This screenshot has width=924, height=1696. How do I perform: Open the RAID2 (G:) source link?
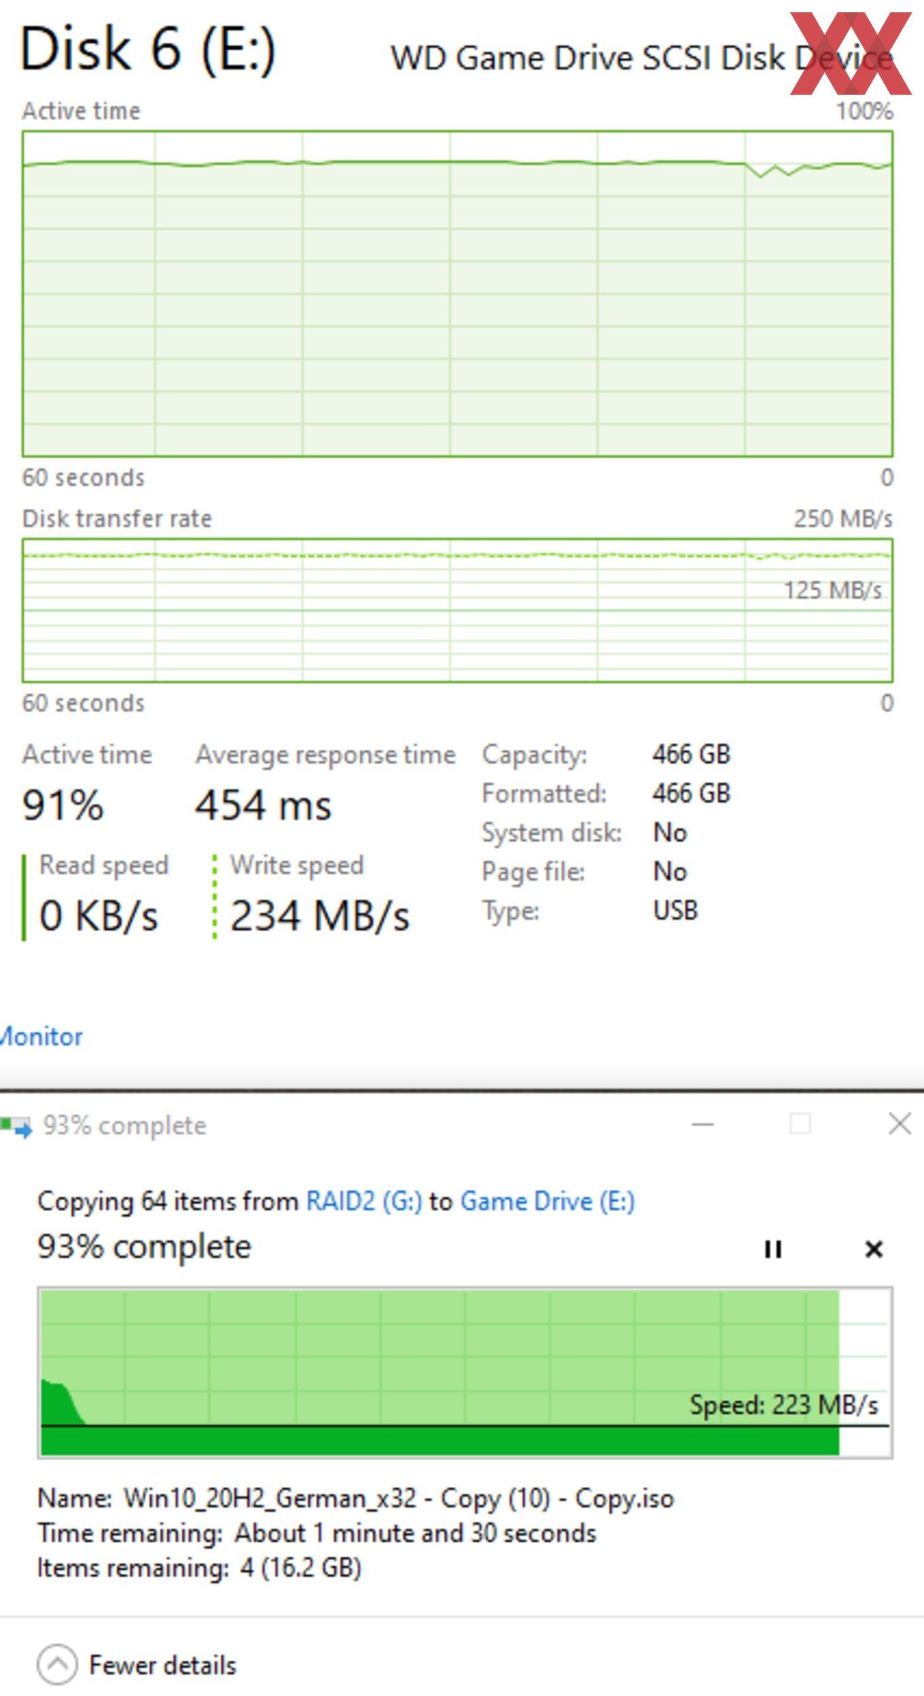point(364,1202)
